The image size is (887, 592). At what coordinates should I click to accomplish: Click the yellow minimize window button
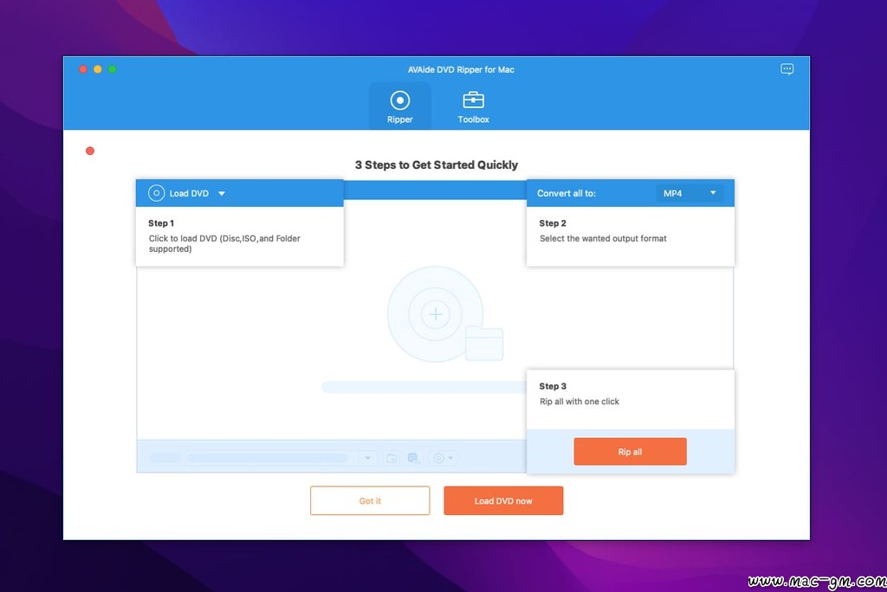click(98, 69)
